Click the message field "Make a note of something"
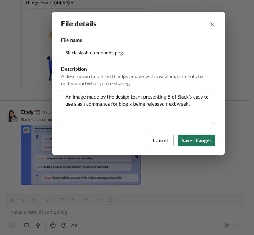The width and height of the screenshot is (254, 235). pos(111,212)
